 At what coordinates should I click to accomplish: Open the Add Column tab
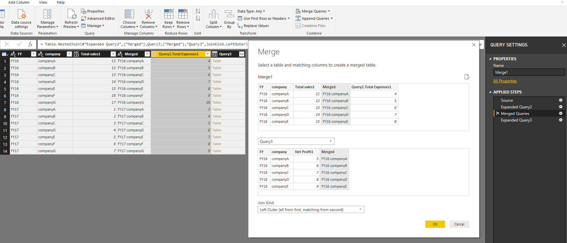[x=19, y=2]
